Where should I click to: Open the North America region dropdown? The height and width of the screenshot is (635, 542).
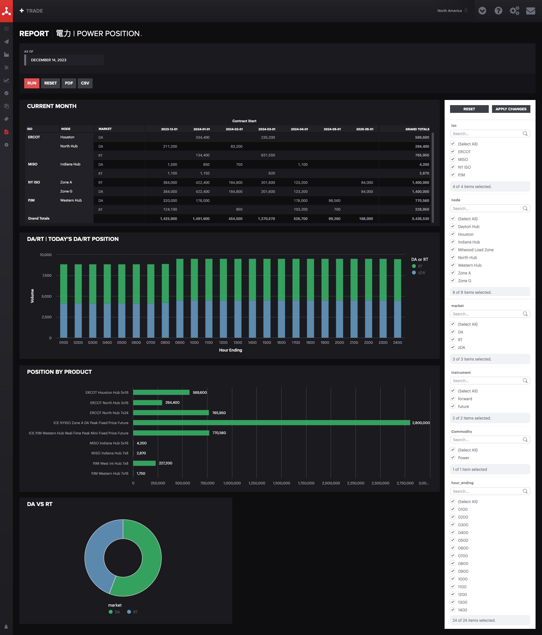click(x=451, y=10)
